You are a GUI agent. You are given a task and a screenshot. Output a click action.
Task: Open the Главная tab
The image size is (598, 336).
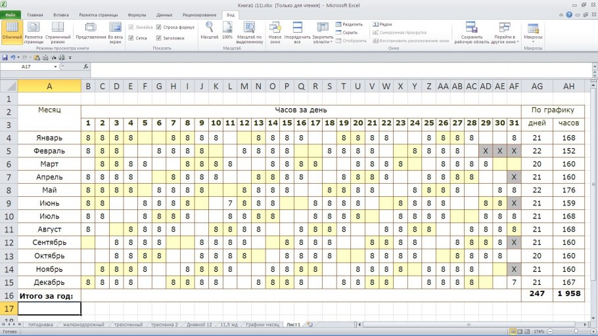[x=35, y=15]
